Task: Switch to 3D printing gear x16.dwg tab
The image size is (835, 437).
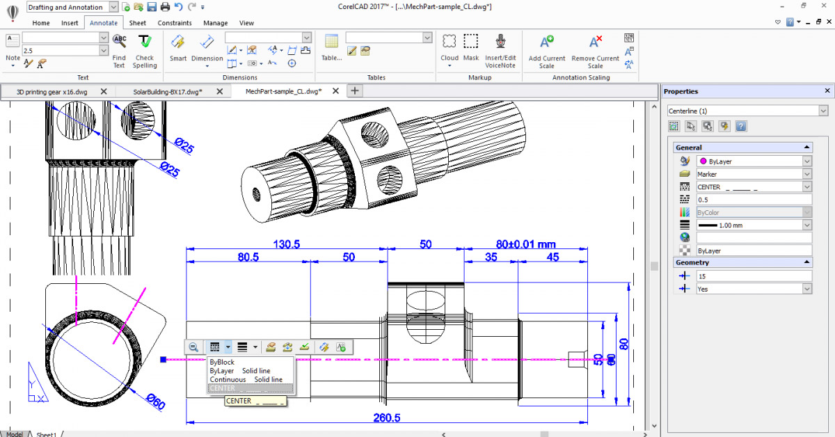Action: 52,91
